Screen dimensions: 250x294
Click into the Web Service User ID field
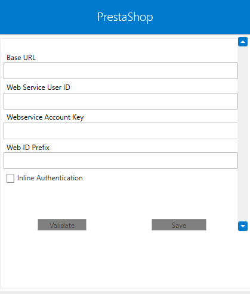point(121,101)
